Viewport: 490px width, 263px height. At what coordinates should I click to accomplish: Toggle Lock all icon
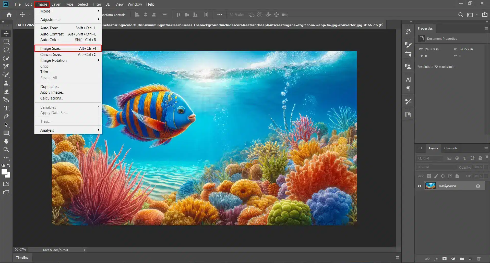(457, 176)
